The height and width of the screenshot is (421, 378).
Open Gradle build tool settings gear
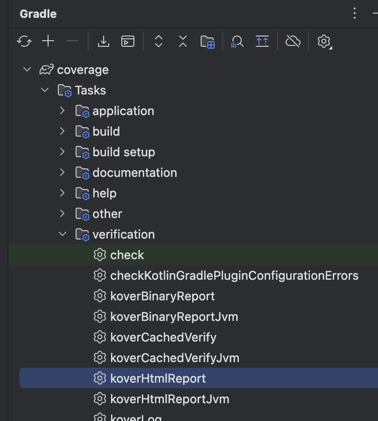point(324,42)
